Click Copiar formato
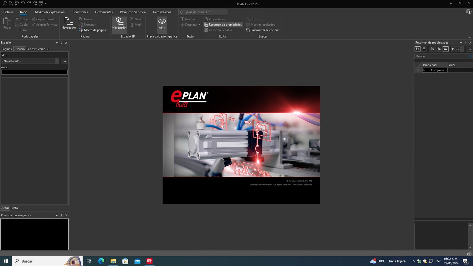The height and width of the screenshot is (266, 473). point(44,19)
